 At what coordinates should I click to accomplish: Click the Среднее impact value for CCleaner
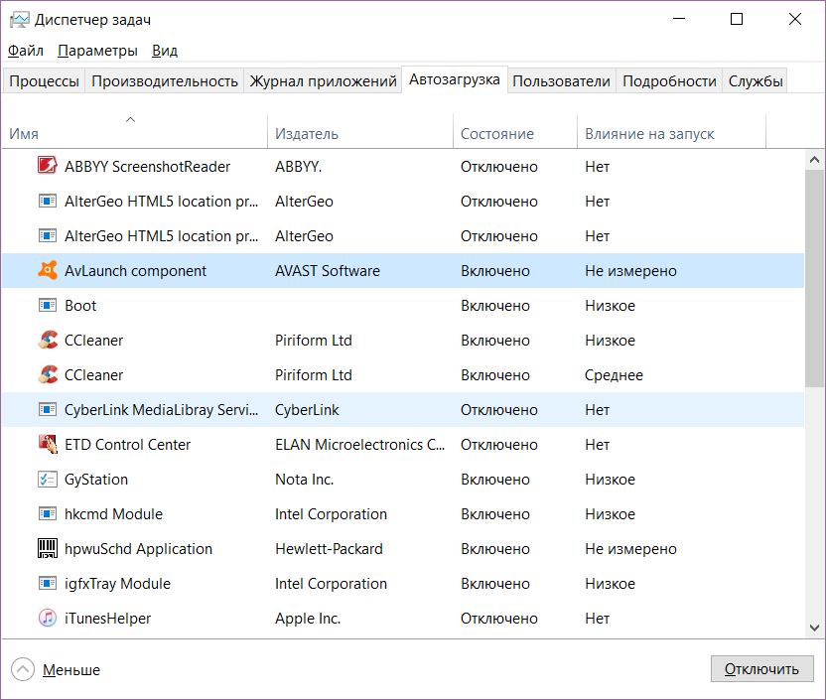click(x=615, y=375)
